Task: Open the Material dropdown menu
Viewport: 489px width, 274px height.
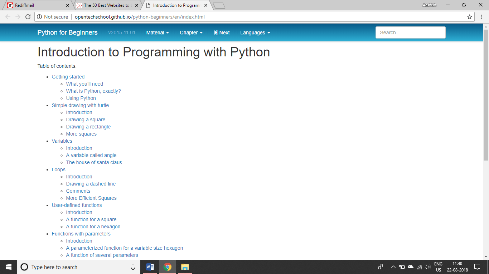Action: pos(157,32)
